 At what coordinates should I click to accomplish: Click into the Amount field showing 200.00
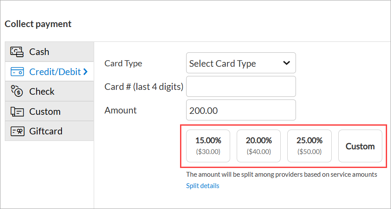241,110
